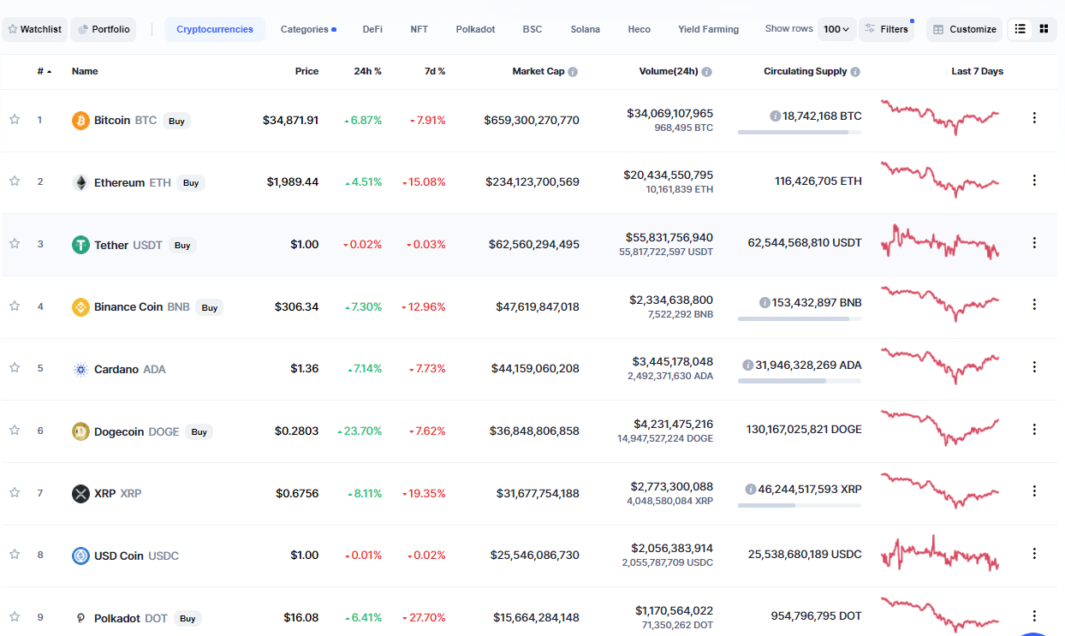Viewport: 1065px width, 636px height.
Task: Open Tether row three-dot menu
Action: (x=1034, y=243)
